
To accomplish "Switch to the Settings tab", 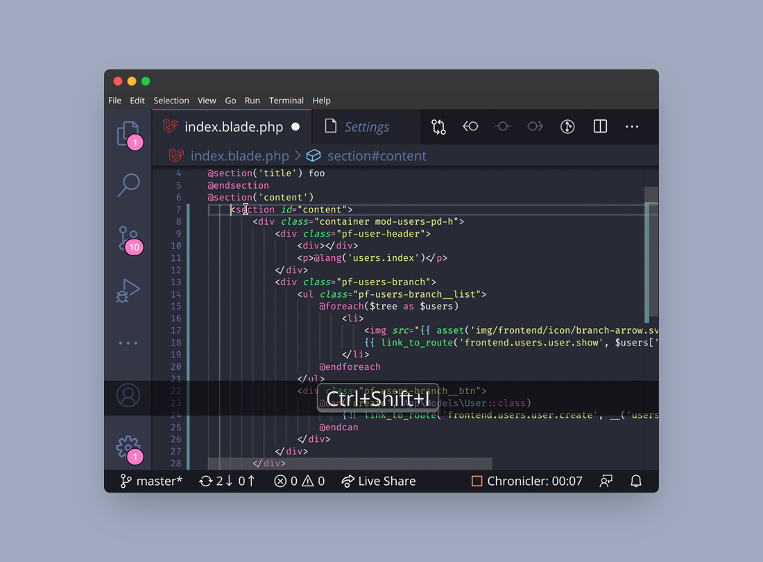I will 366,127.
